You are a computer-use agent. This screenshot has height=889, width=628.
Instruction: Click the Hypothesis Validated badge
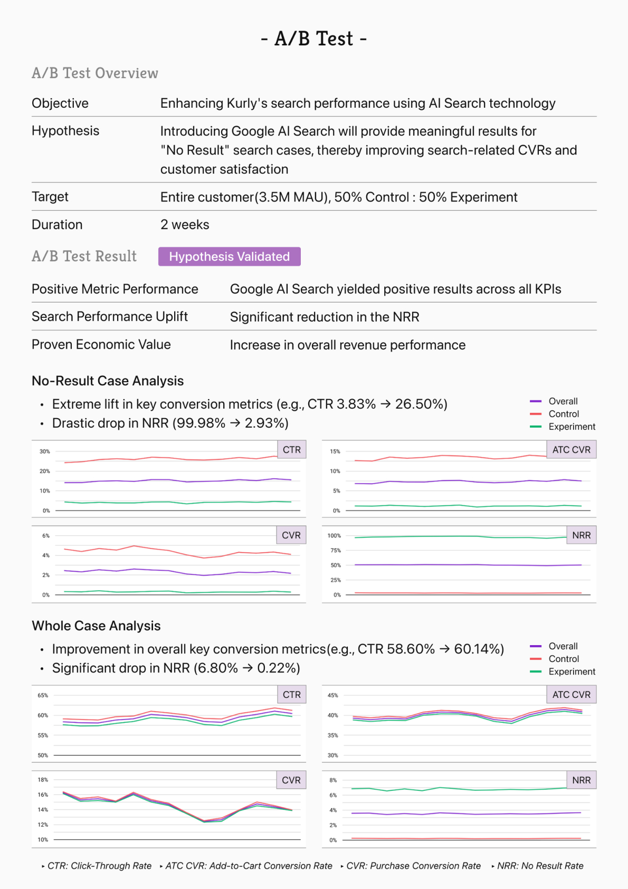point(229,257)
